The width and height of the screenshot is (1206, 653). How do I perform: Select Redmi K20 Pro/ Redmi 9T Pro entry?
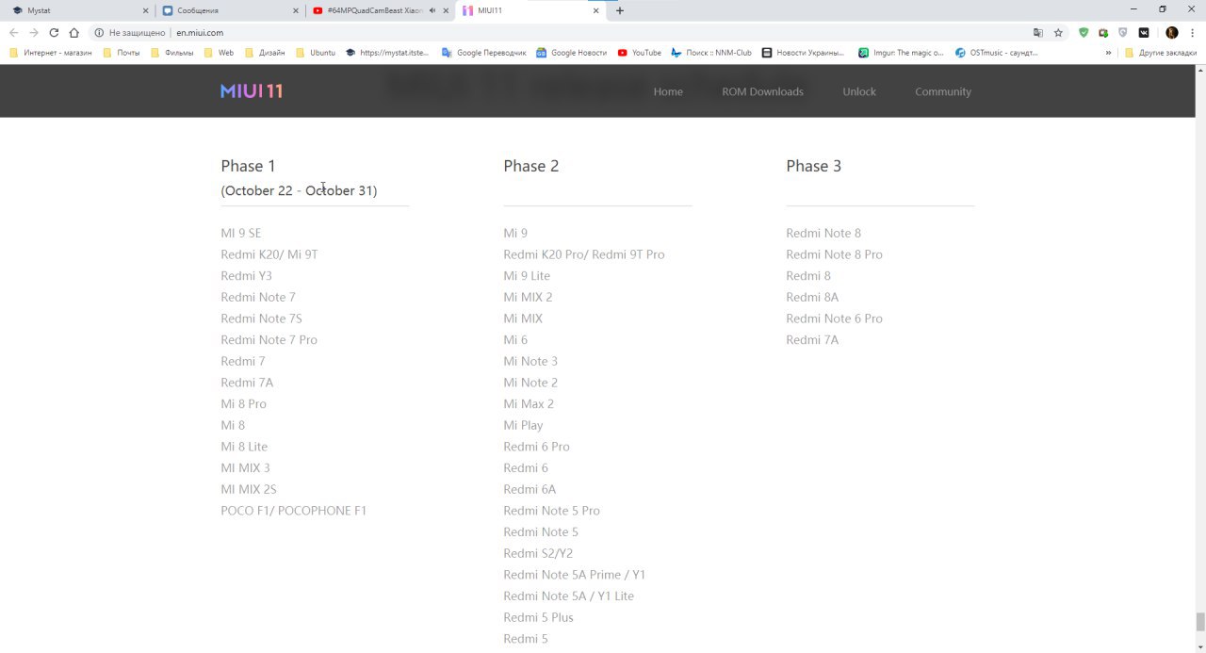point(584,254)
